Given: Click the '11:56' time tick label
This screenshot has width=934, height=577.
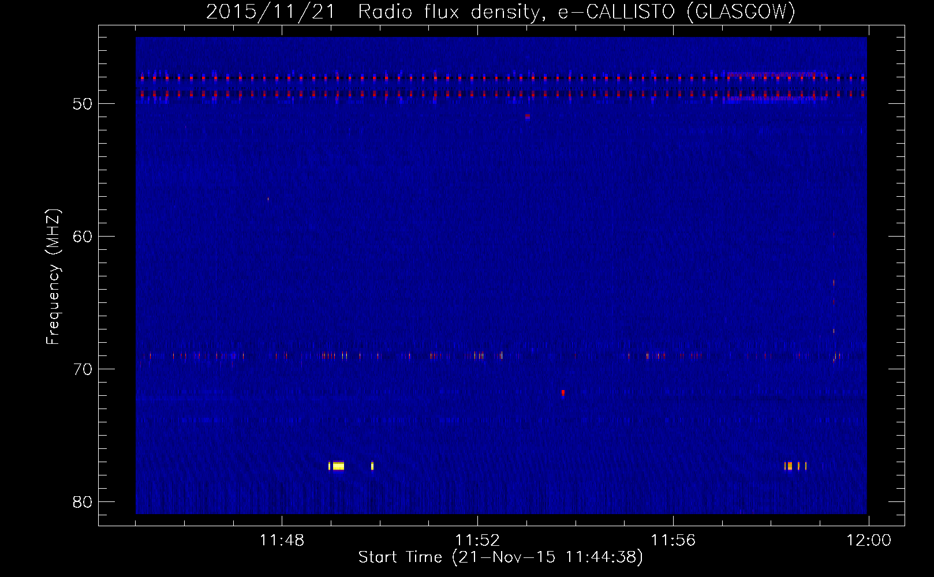Looking at the screenshot, I should (673, 541).
